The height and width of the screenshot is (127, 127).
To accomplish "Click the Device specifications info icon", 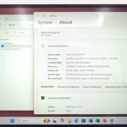I will click(43, 46).
